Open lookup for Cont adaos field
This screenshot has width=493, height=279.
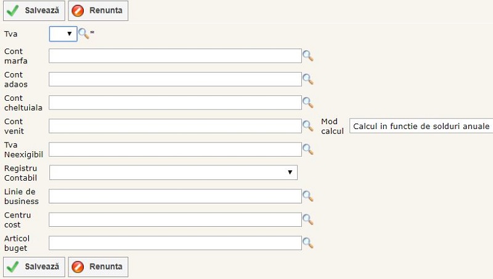[x=308, y=79]
